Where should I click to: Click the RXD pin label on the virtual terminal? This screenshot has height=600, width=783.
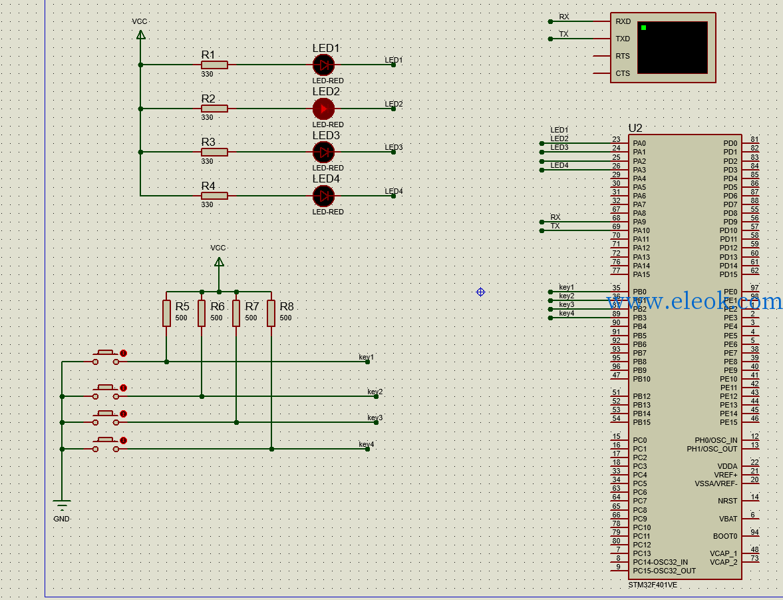pos(623,21)
